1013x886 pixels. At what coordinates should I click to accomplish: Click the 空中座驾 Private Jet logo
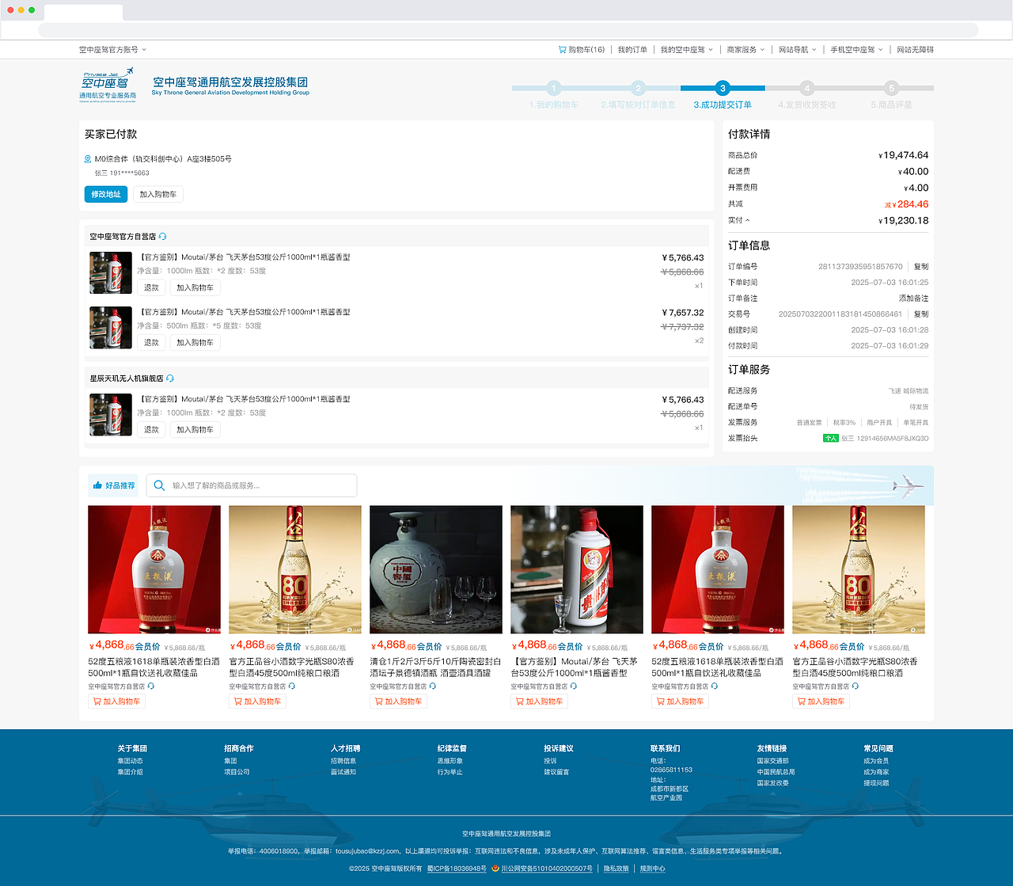pyautogui.click(x=108, y=85)
